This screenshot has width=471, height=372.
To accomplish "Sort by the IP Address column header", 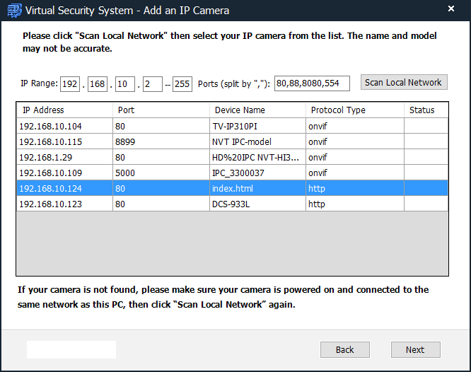I will click(x=64, y=110).
